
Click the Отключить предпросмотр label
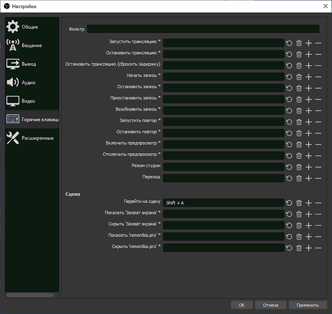(x=131, y=154)
